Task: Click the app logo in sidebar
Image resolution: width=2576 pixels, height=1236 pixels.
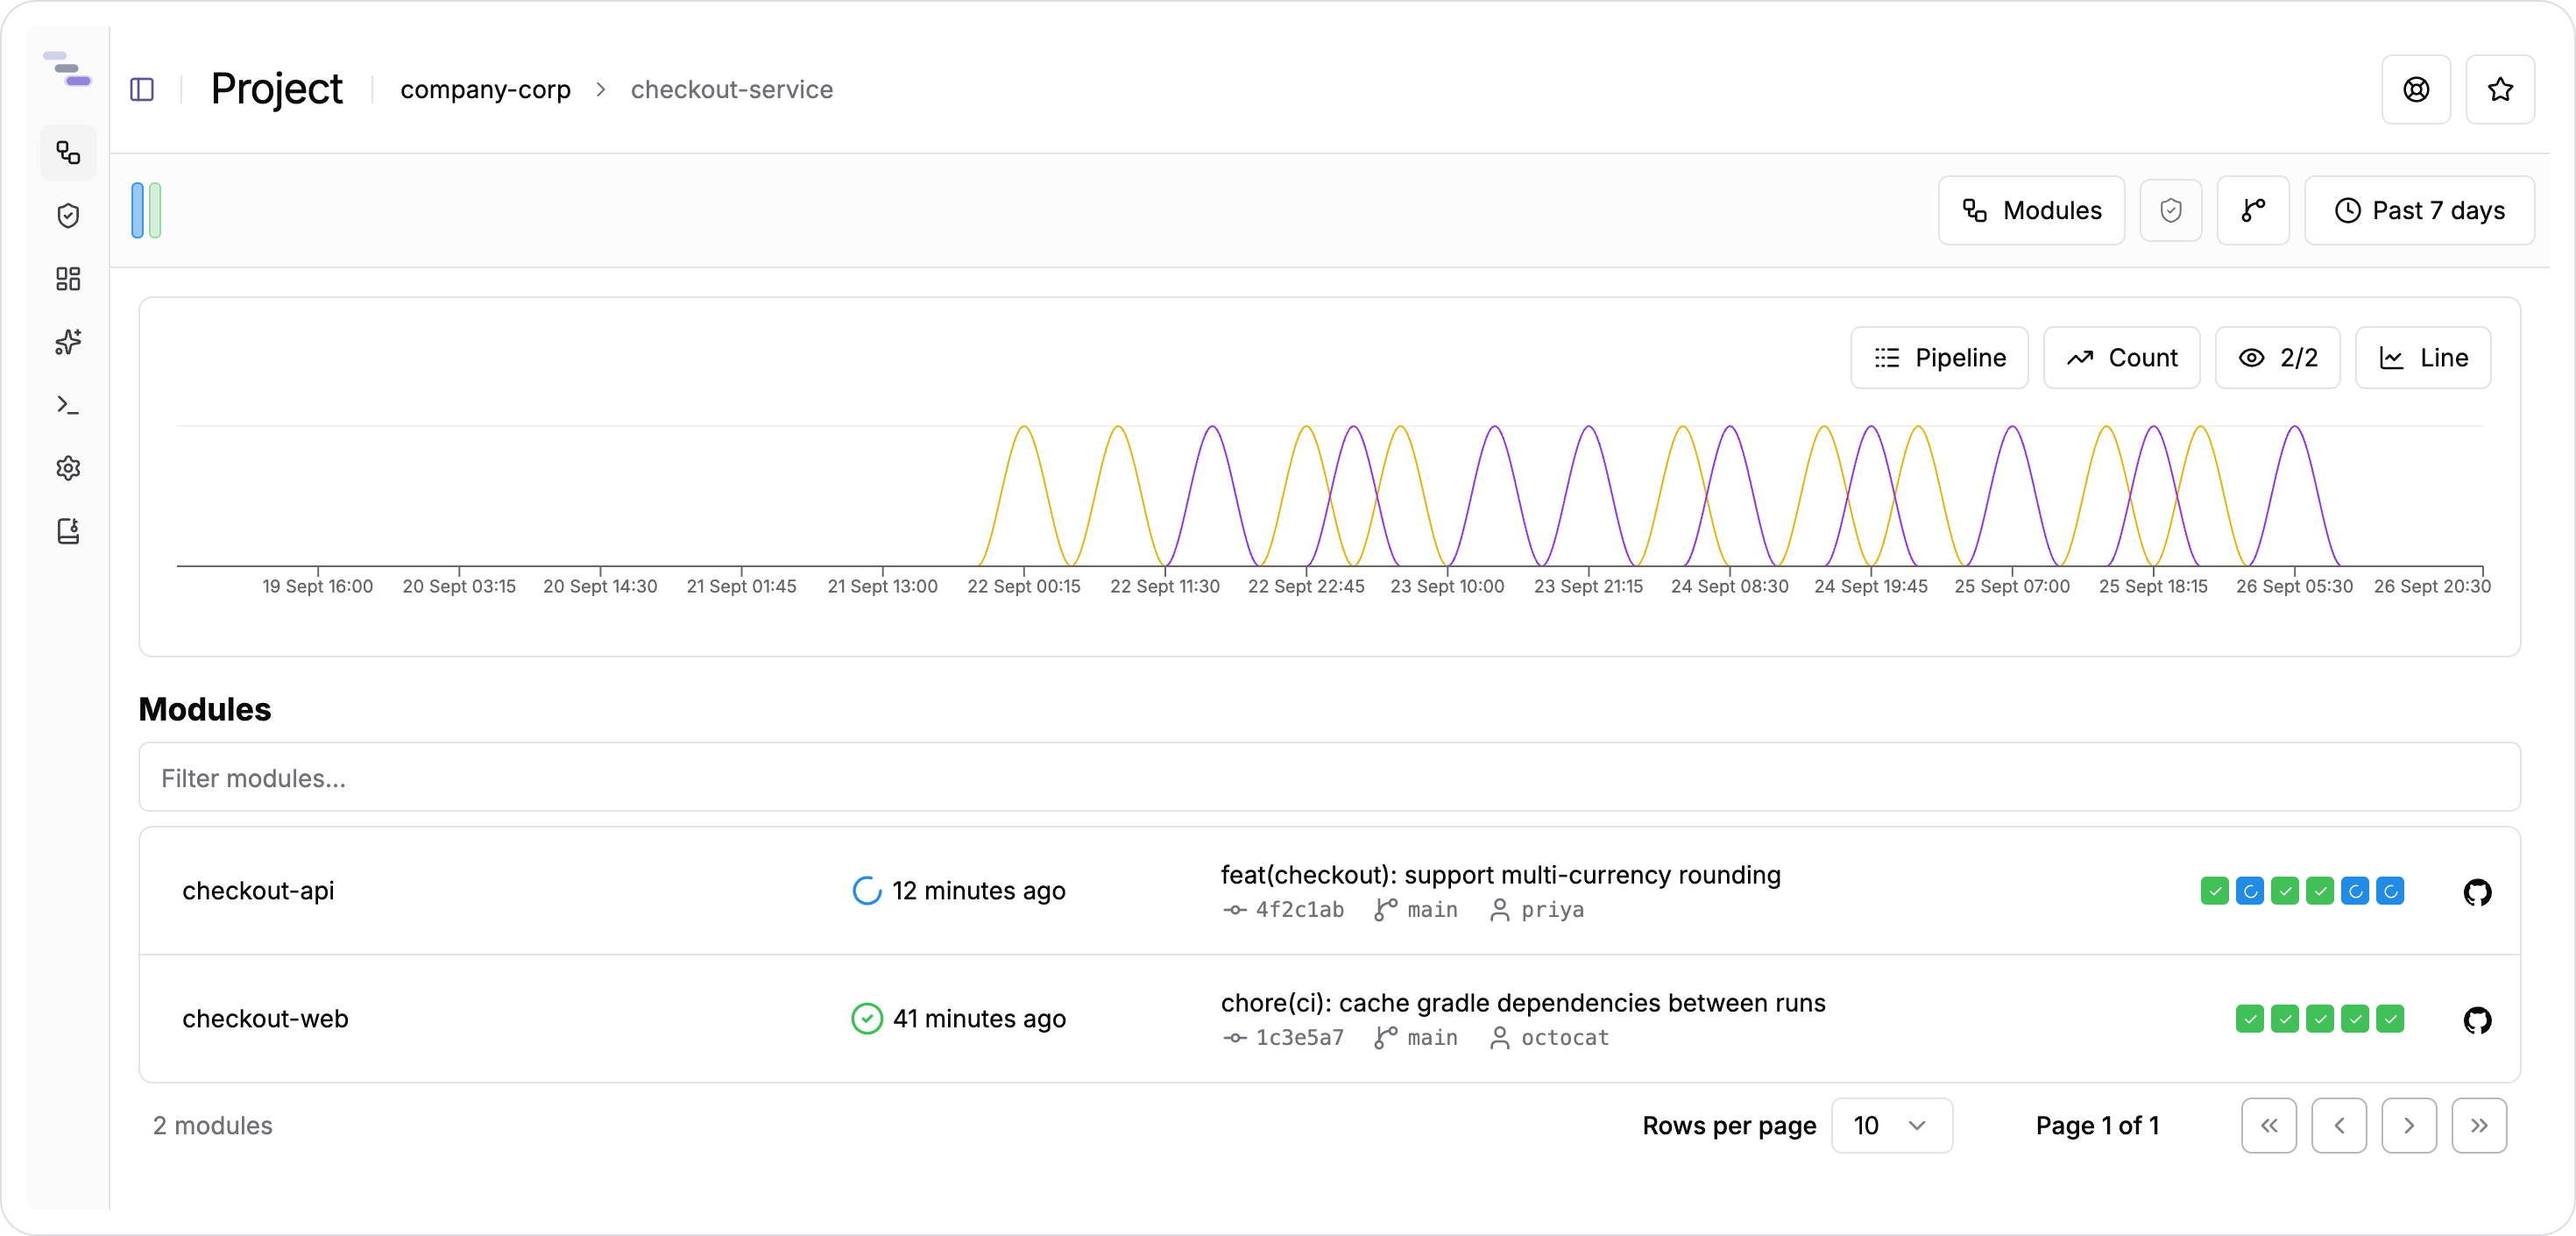Action: (x=67, y=68)
